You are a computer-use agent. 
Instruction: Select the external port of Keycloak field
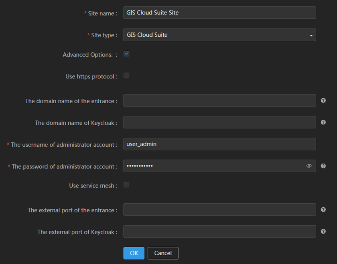pos(219,231)
